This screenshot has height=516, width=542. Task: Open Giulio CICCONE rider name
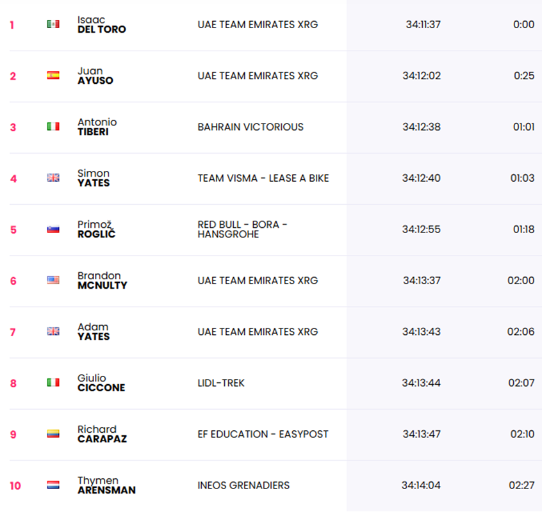click(101, 383)
